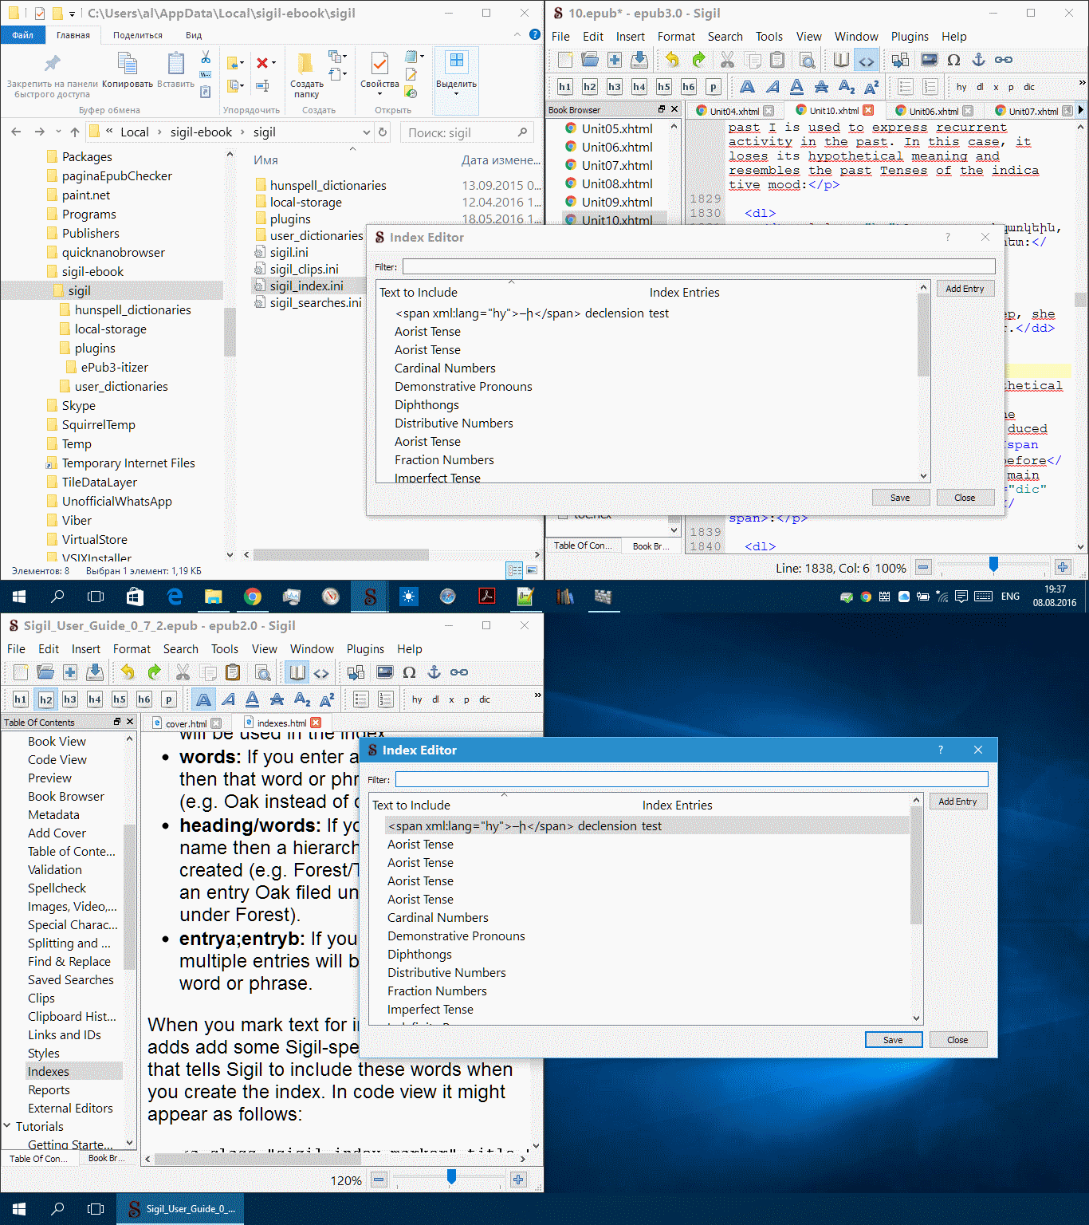Click zoom slider handle in 10.epub Sigil
The width and height of the screenshot is (1089, 1225).
993,565
